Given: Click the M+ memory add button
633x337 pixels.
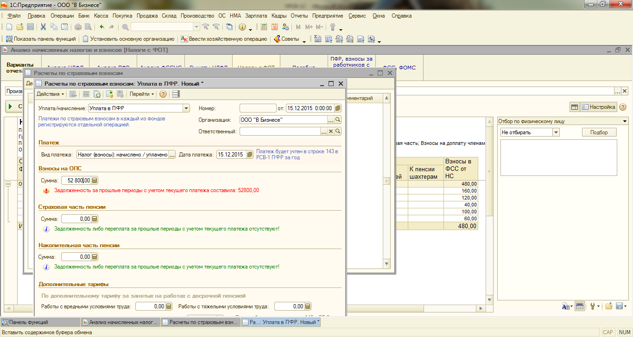Looking at the screenshot, I should coord(309,27).
